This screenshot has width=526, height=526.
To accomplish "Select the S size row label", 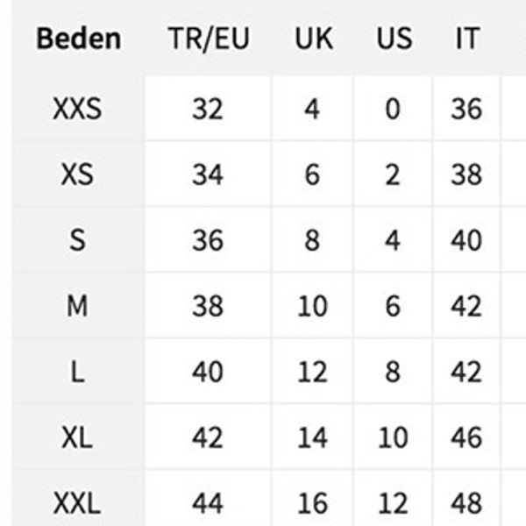I will pos(77,240).
